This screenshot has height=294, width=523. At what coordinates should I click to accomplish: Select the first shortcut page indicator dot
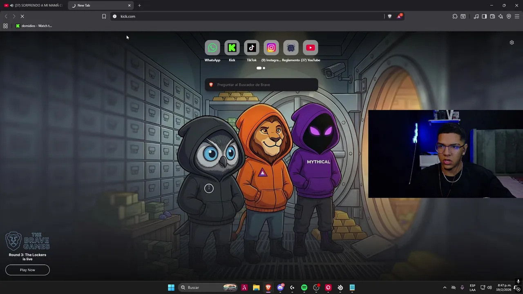click(259, 68)
